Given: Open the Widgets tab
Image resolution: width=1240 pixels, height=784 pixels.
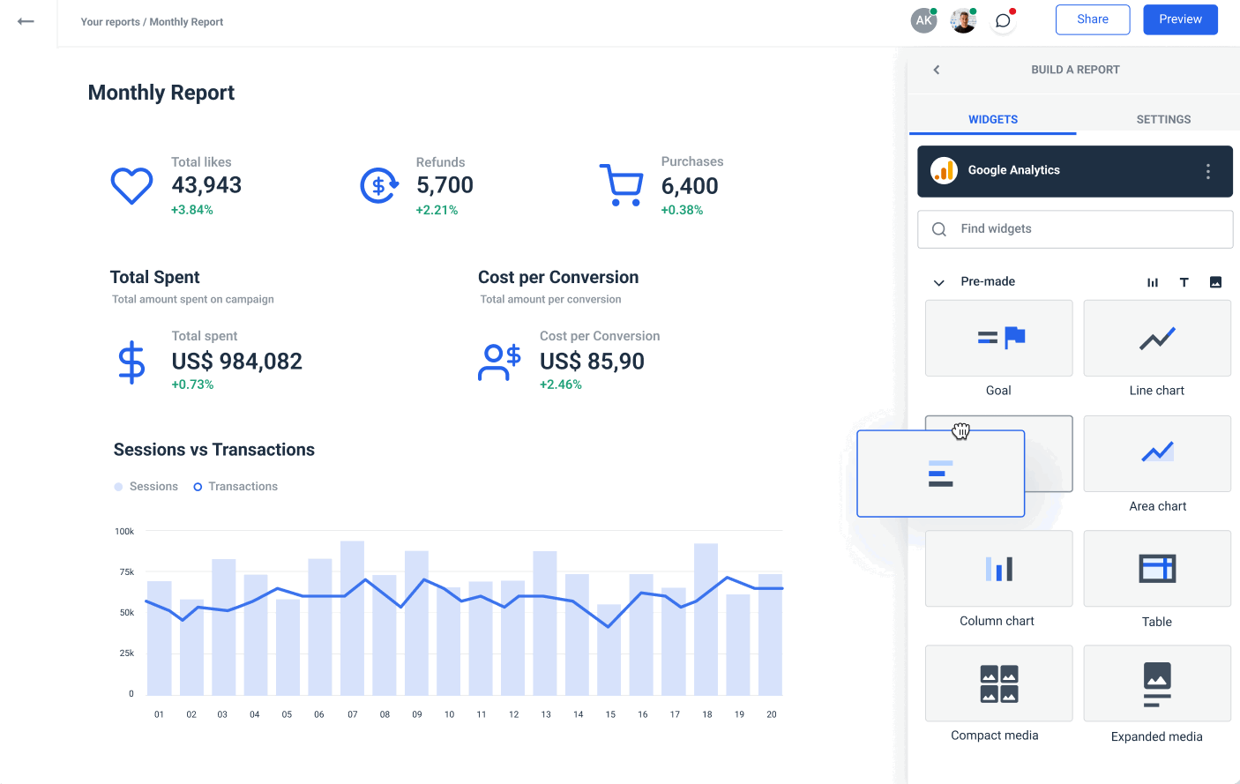Looking at the screenshot, I should coord(992,119).
